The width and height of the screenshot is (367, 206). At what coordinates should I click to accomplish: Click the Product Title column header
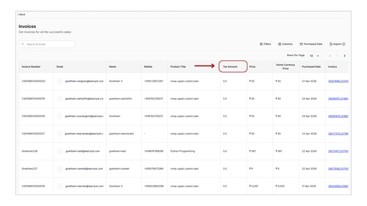(178, 67)
